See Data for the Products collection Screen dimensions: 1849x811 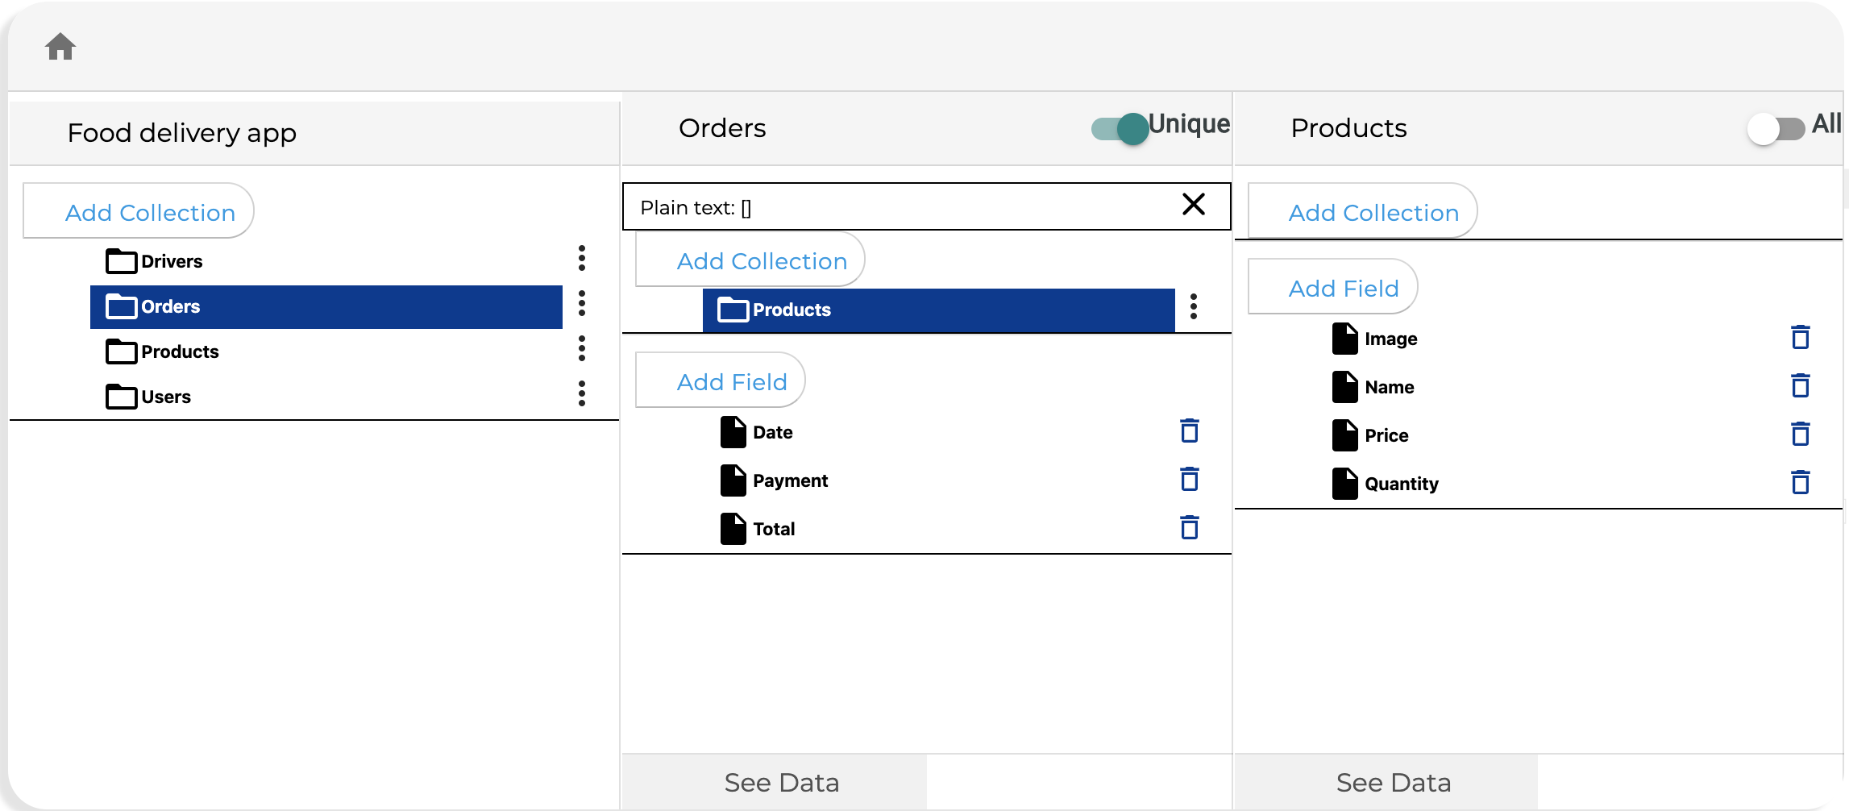(1386, 782)
